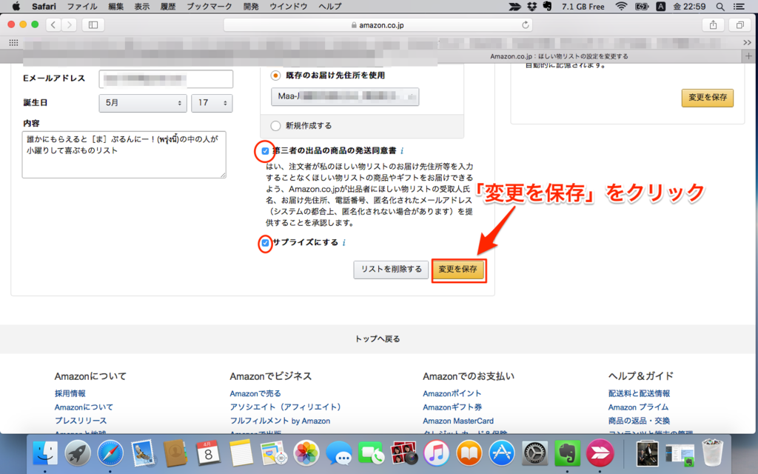Open Finder from the Dock
The height and width of the screenshot is (474, 758).
coord(45,453)
